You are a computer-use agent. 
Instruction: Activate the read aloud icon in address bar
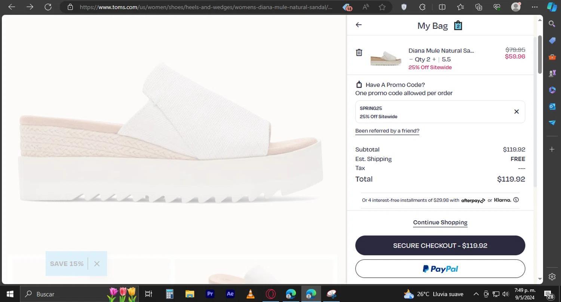click(365, 7)
